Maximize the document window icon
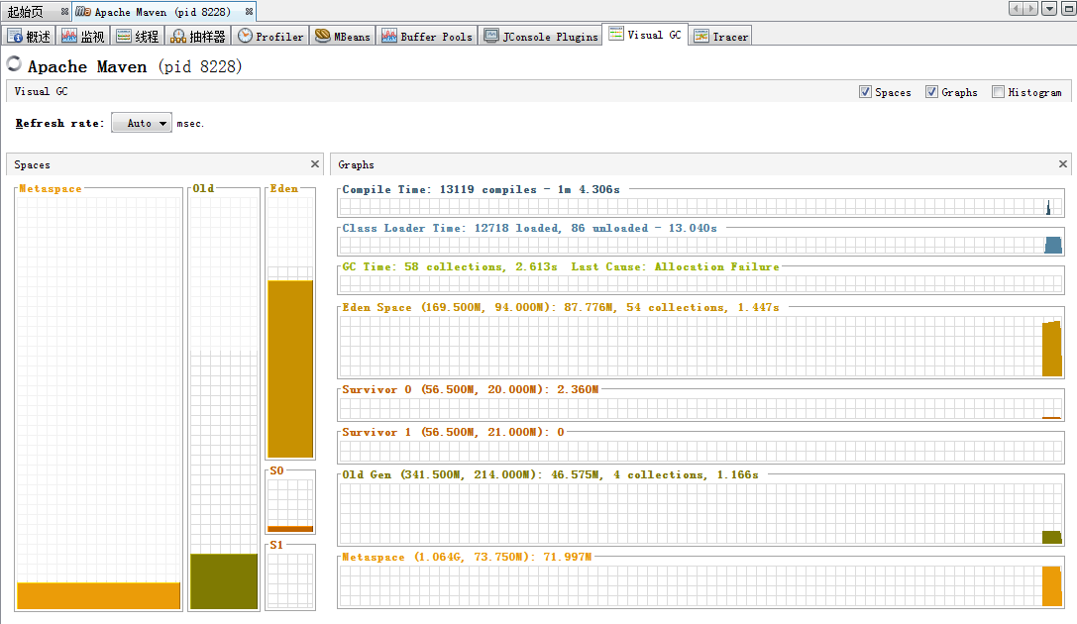Viewport: 1077px width, 624px height. 1069,9
